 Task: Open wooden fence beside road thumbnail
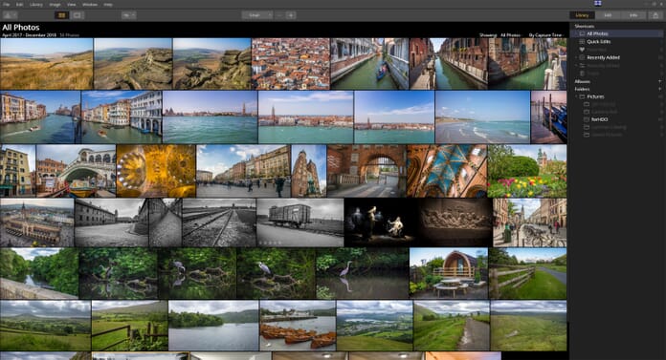[x=527, y=273]
